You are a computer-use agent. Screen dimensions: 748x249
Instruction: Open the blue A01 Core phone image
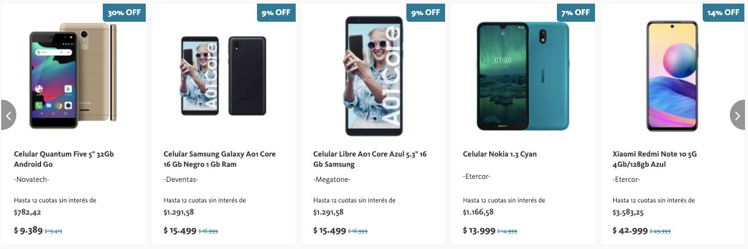pos(373,76)
